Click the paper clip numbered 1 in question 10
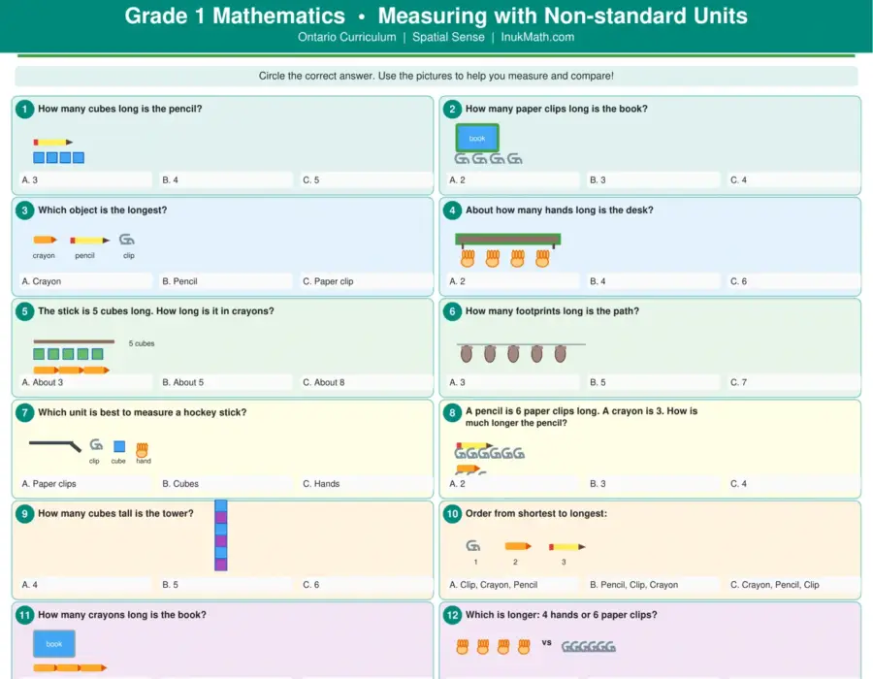Image resolution: width=873 pixels, height=679 pixels. tap(473, 546)
